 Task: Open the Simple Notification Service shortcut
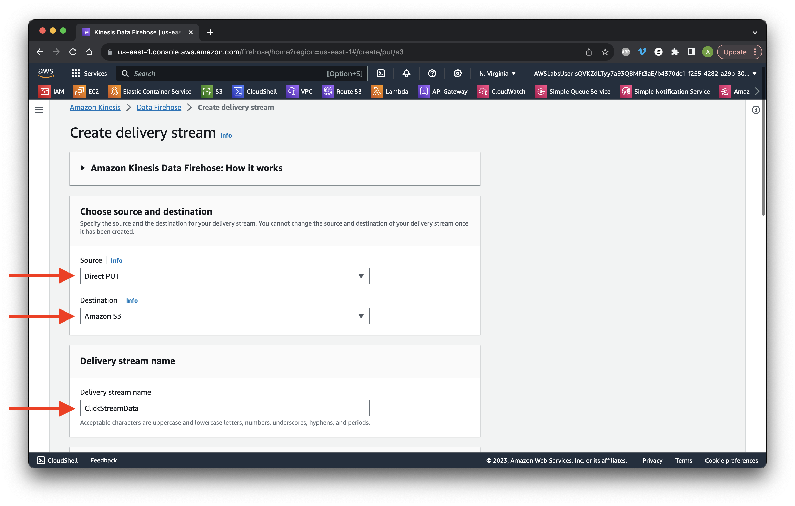pos(664,92)
